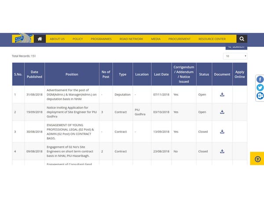Share via Twitter bird icon

[260, 88]
